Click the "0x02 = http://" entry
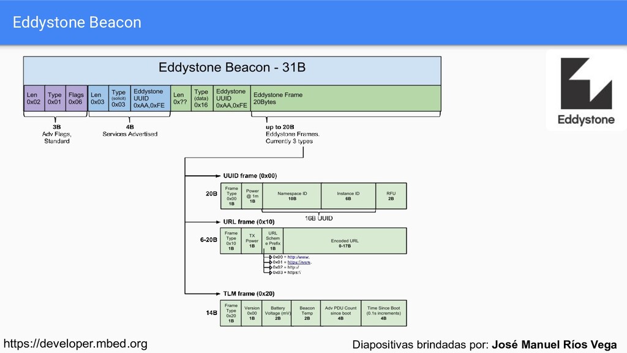 [x=285, y=267]
